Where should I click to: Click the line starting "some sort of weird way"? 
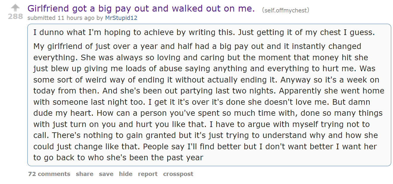pos(206,80)
